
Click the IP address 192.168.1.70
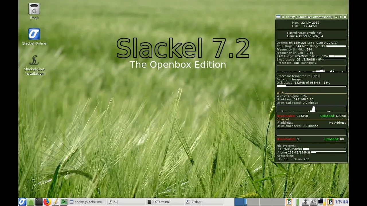[303, 100]
